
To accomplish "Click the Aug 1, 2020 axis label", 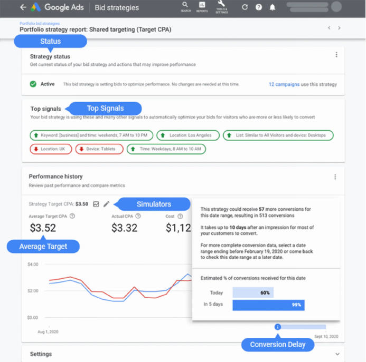I will pos(48,332).
